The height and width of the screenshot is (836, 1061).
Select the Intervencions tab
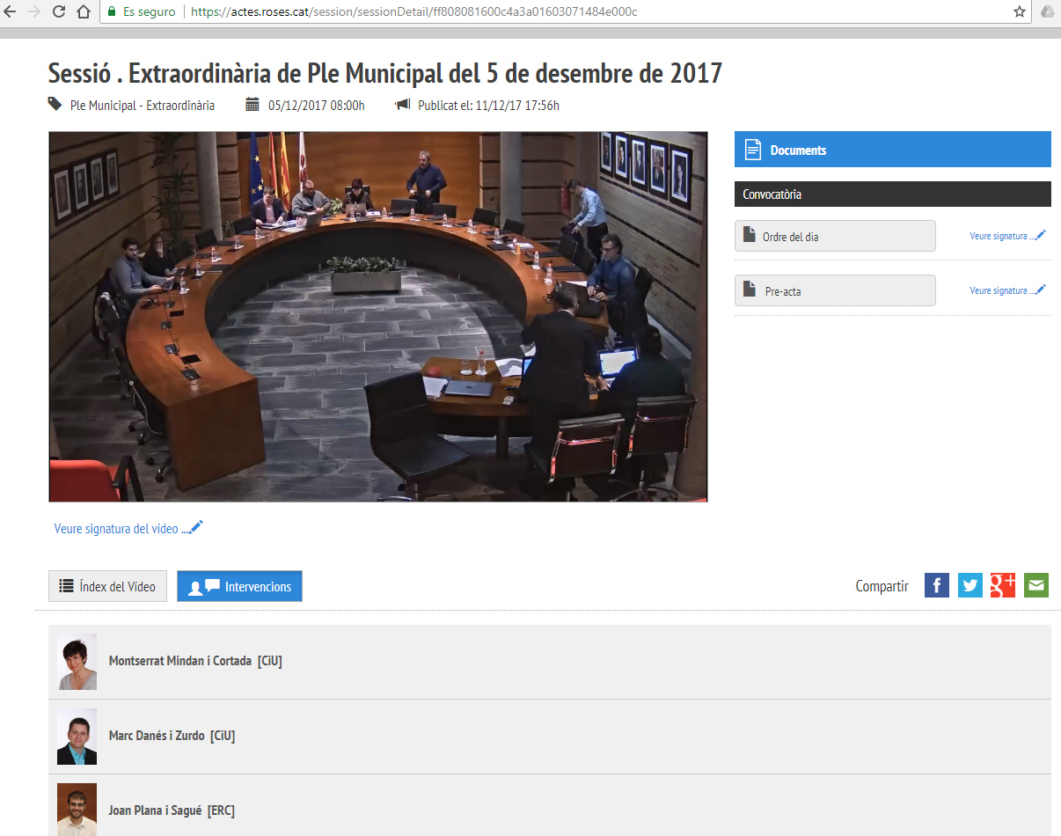[239, 587]
